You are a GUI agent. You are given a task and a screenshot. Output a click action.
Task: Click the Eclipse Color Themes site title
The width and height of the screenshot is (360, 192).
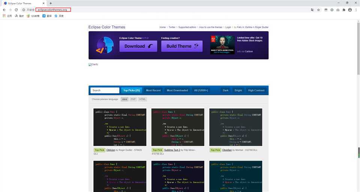tap(107, 27)
